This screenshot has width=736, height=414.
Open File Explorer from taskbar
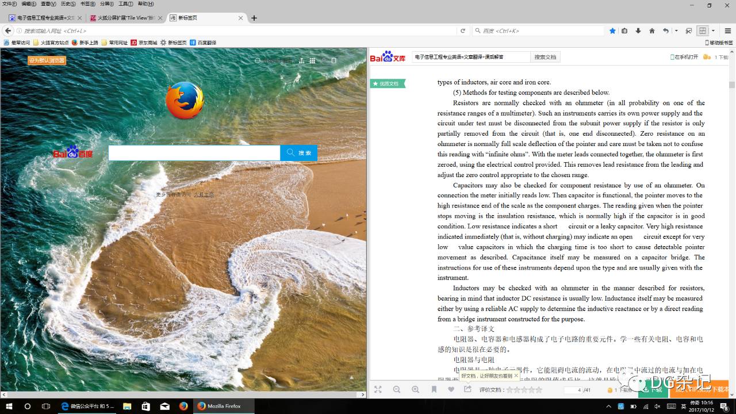pos(128,406)
